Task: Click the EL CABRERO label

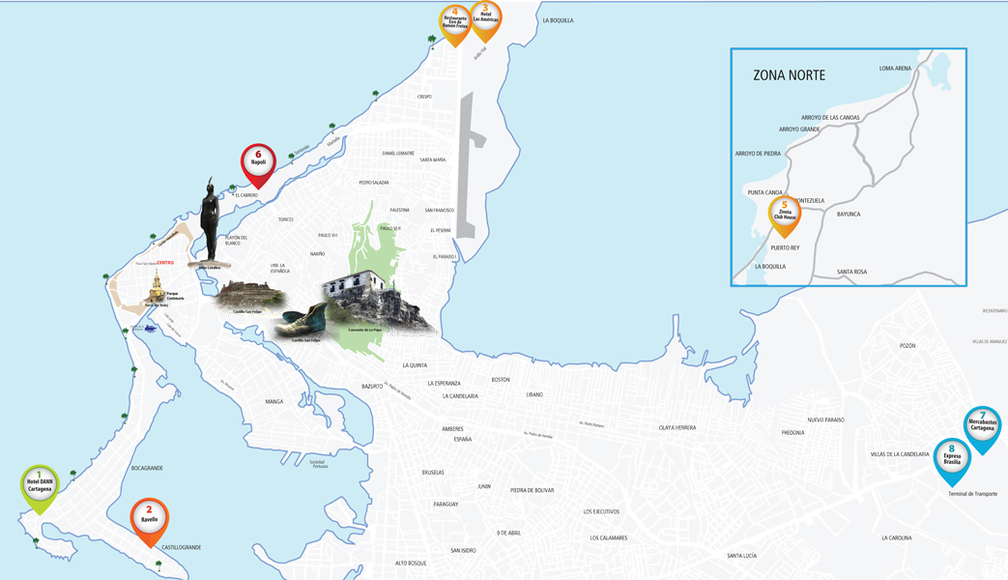Action: 246,195
